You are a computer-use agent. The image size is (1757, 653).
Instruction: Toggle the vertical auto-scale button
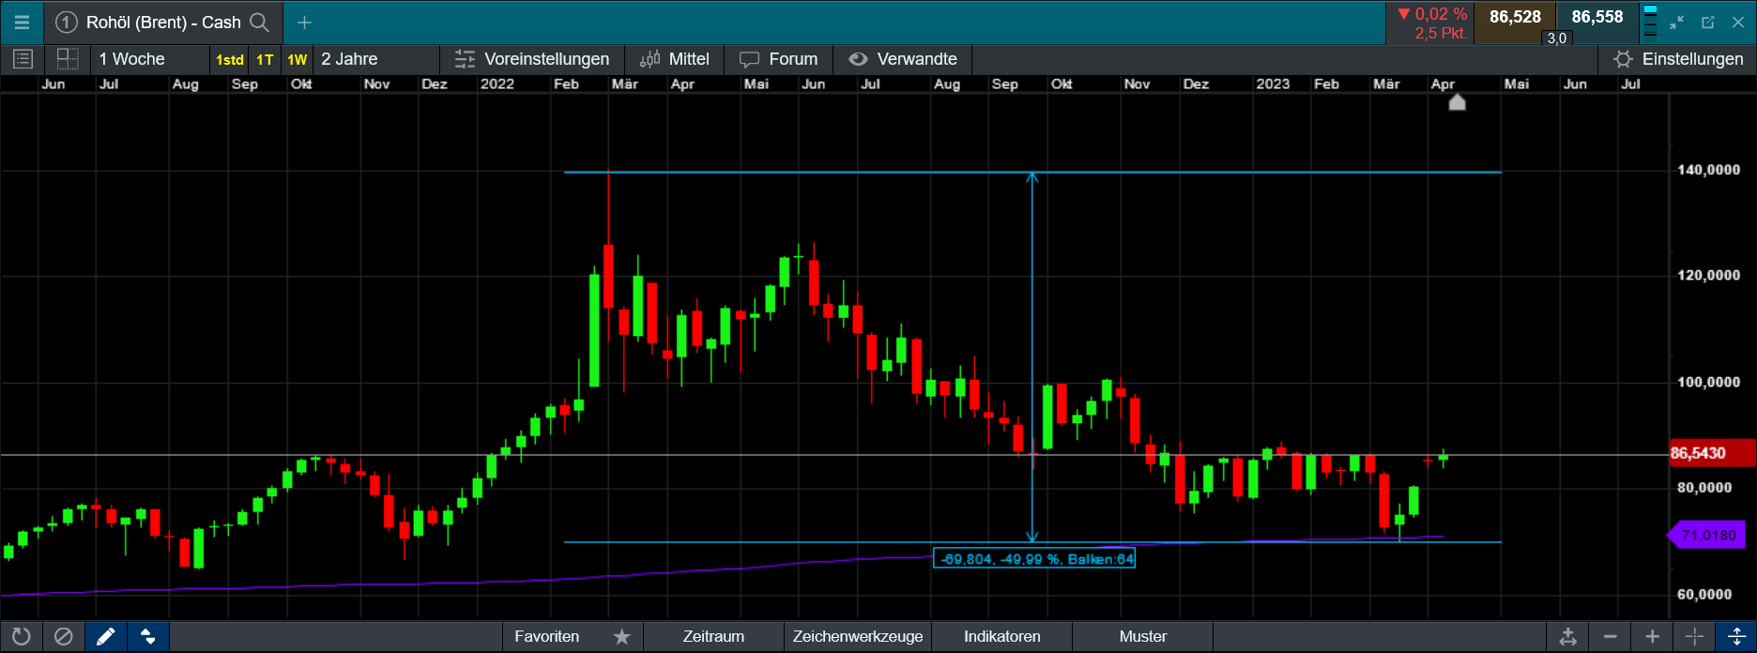1736,637
